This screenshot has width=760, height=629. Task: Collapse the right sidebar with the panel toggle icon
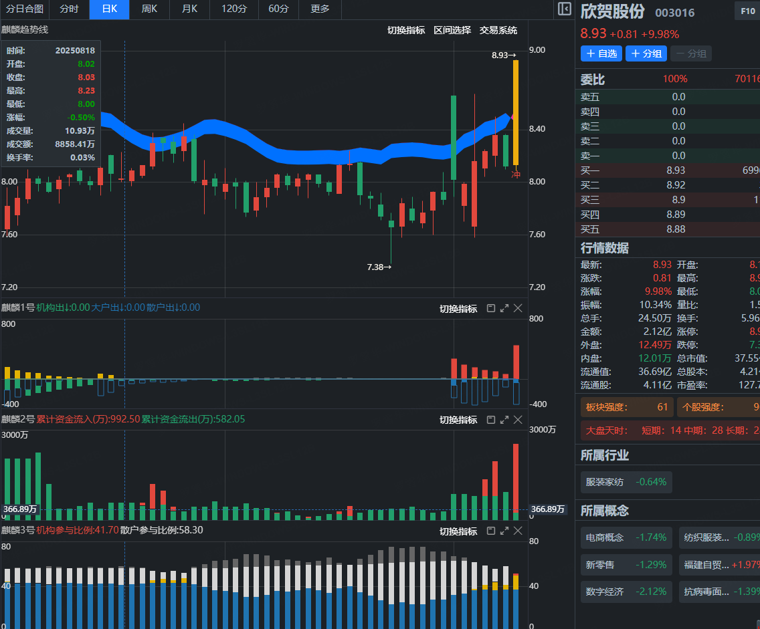564,9
